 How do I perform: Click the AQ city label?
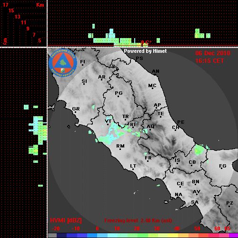click(150, 127)
